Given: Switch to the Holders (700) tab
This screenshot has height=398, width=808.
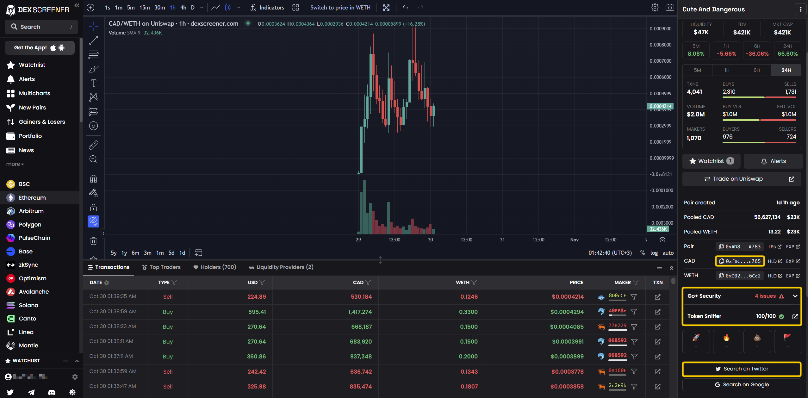Looking at the screenshot, I should click(215, 267).
